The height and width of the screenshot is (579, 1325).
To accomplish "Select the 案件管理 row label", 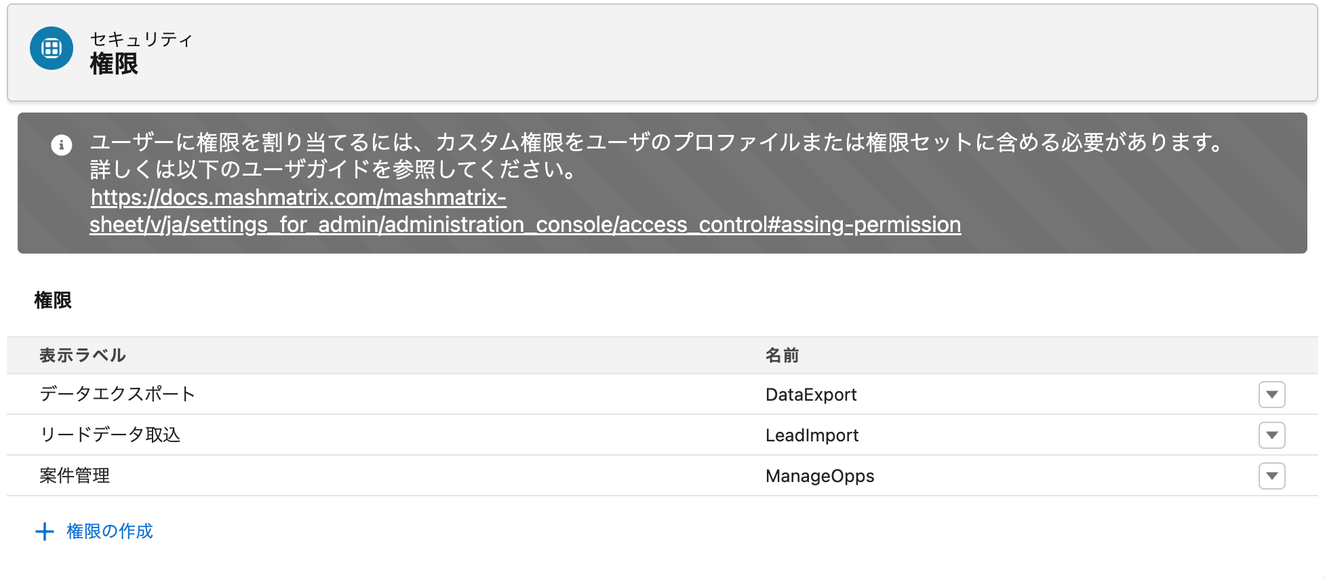I will (x=75, y=475).
